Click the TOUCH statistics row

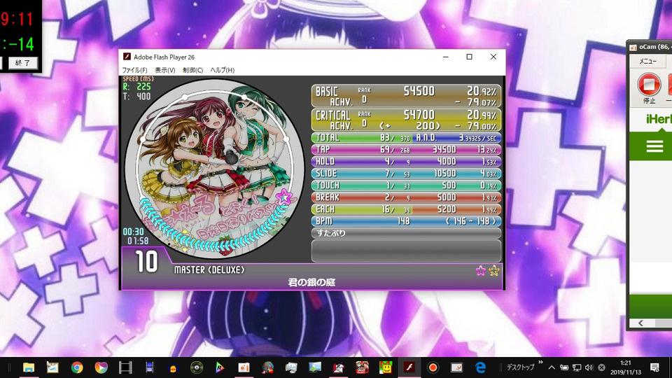406,185
